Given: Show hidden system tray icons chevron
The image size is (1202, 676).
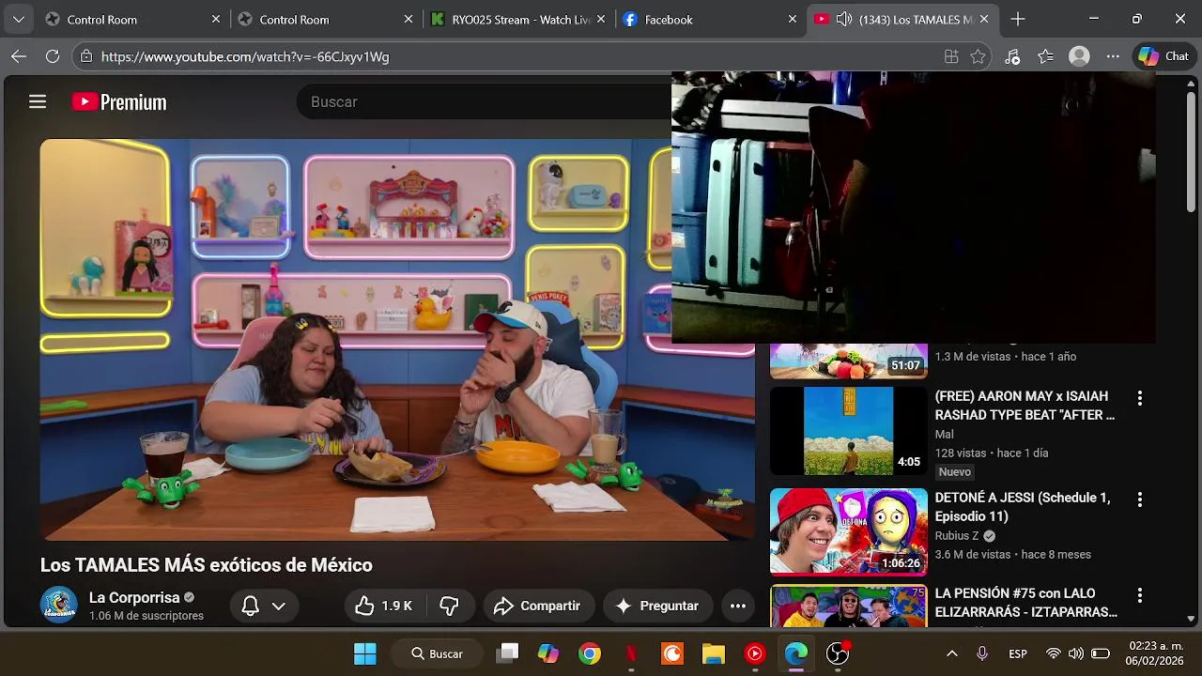Looking at the screenshot, I should click(951, 653).
